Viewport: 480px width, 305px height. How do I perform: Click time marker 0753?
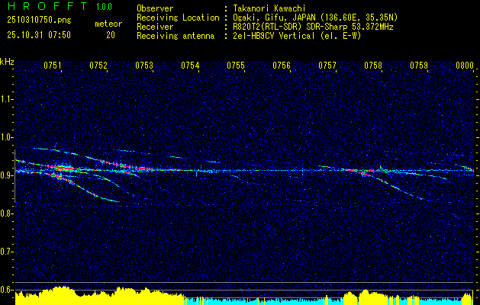144,66
